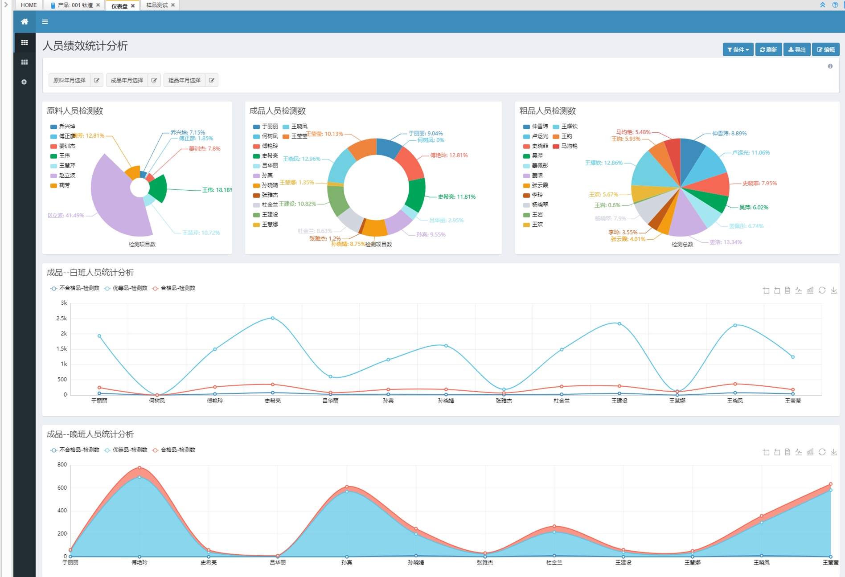Open data view in 白班 chart toolbox
Screen dimensions: 845x577
pos(788,291)
